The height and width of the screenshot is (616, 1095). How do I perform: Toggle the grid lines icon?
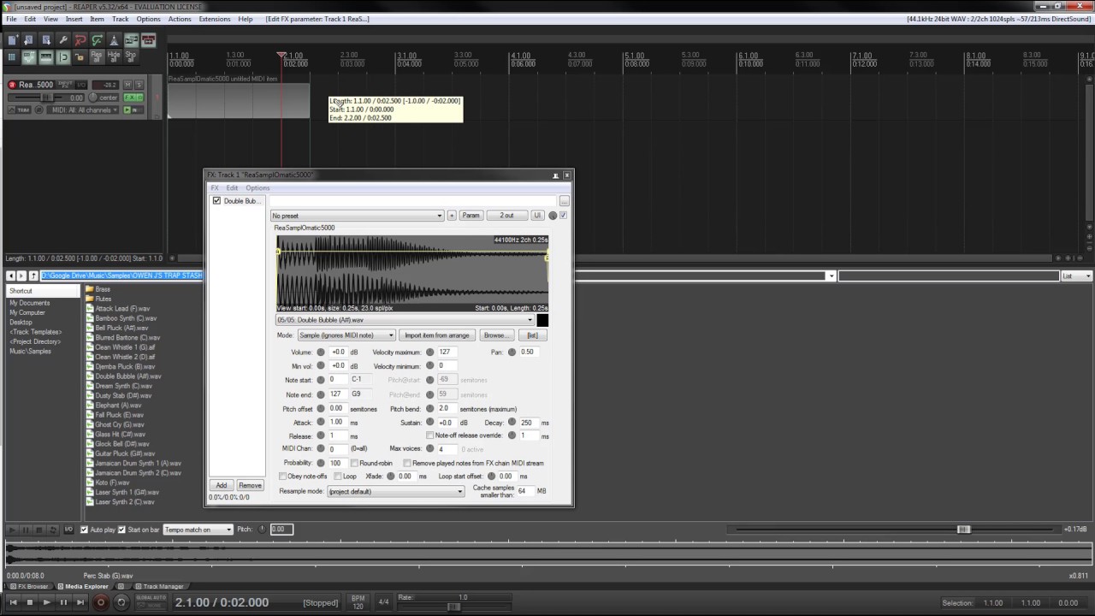click(x=46, y=57)
